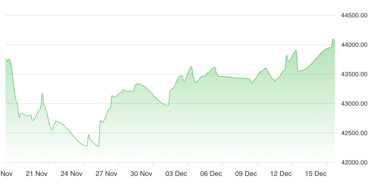Click the sharp price spike near 21 Nov
Viewport: 373px width, 193px height.
tap(42, 94)
